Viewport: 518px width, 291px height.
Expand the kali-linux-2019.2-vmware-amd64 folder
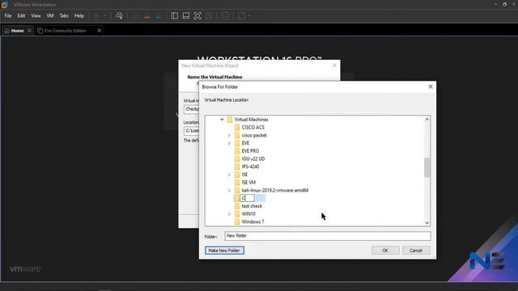pyautogui.click(x=229, y=191)
